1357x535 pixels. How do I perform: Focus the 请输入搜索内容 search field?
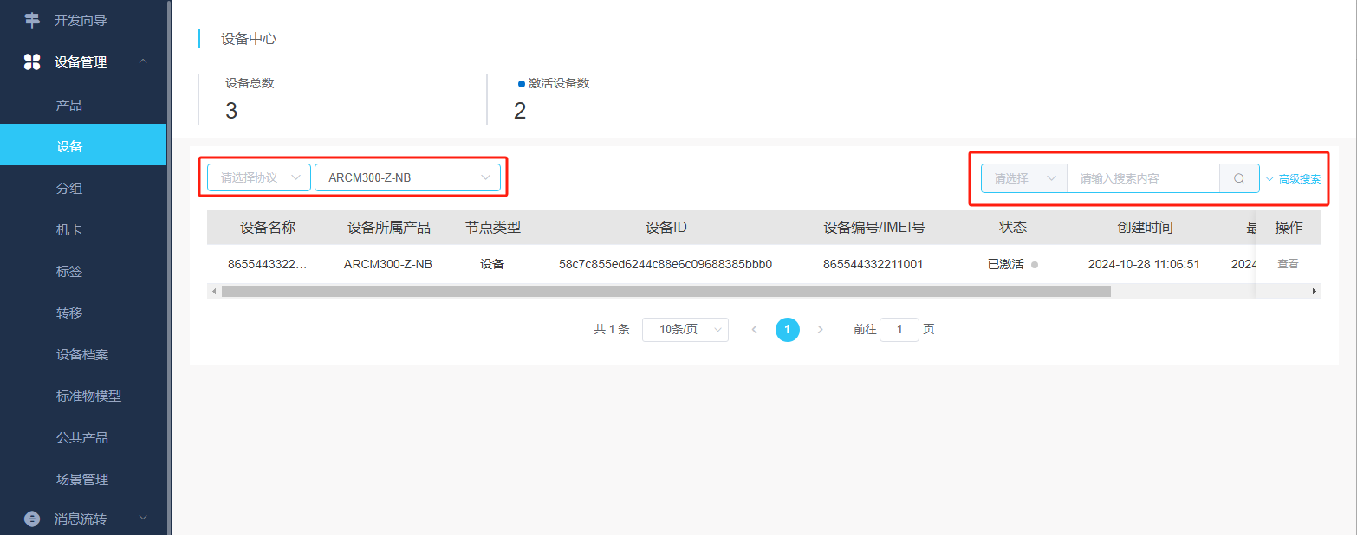[x=1143, y=178]
